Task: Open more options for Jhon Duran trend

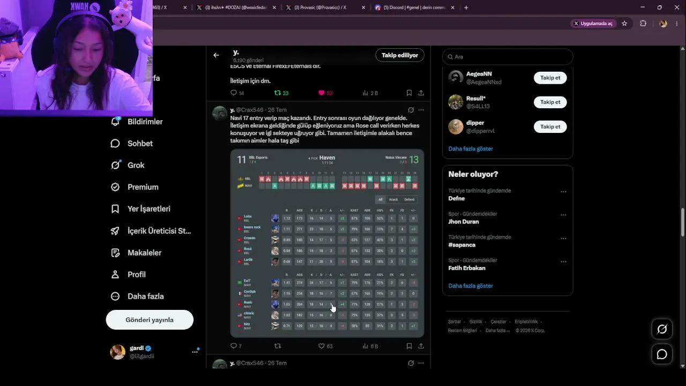Action: pyautogui.click(x=563, y=215)
